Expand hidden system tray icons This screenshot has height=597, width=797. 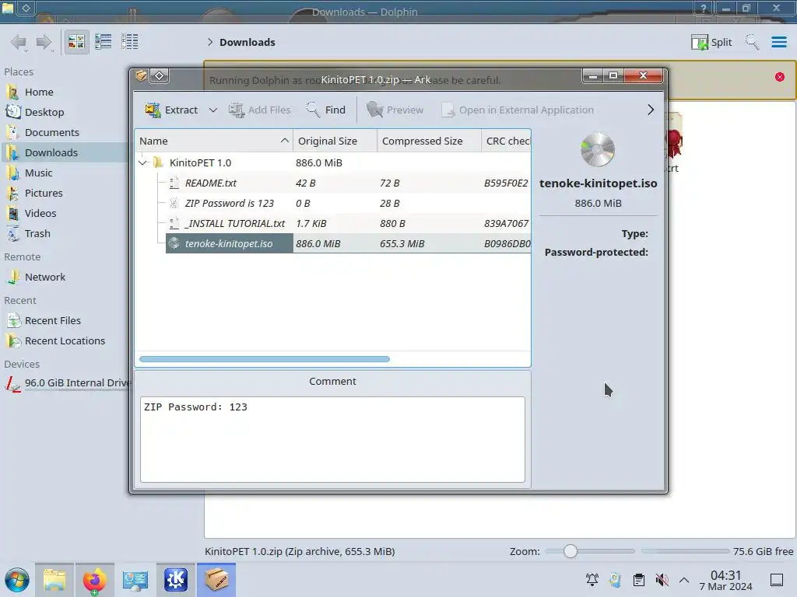pyautogui.click(x=685, y=580)
